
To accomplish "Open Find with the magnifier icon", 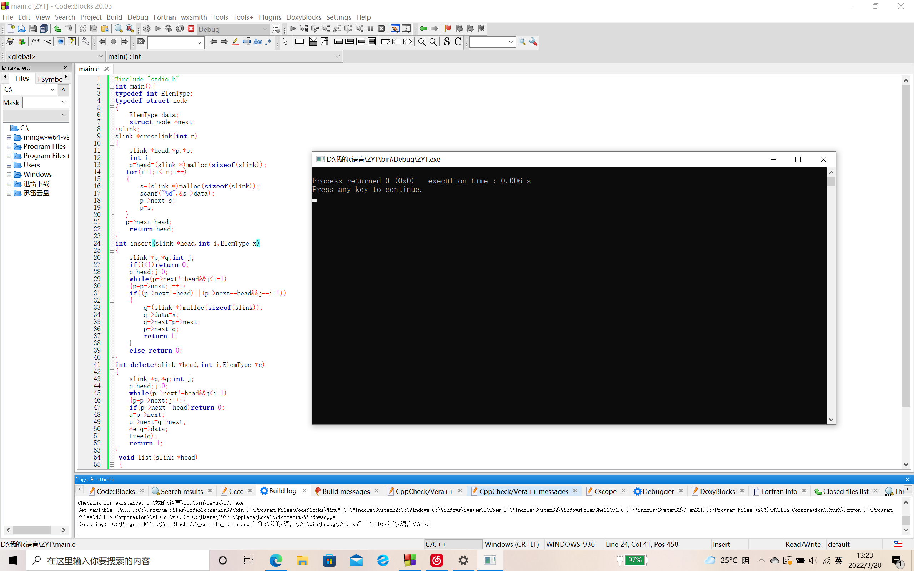I will pos(118,29).
